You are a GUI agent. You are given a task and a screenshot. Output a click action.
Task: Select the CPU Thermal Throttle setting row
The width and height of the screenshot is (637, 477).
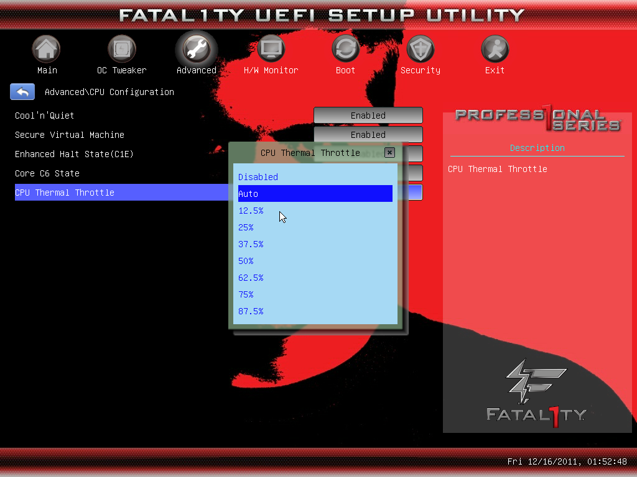pos(122,193)
